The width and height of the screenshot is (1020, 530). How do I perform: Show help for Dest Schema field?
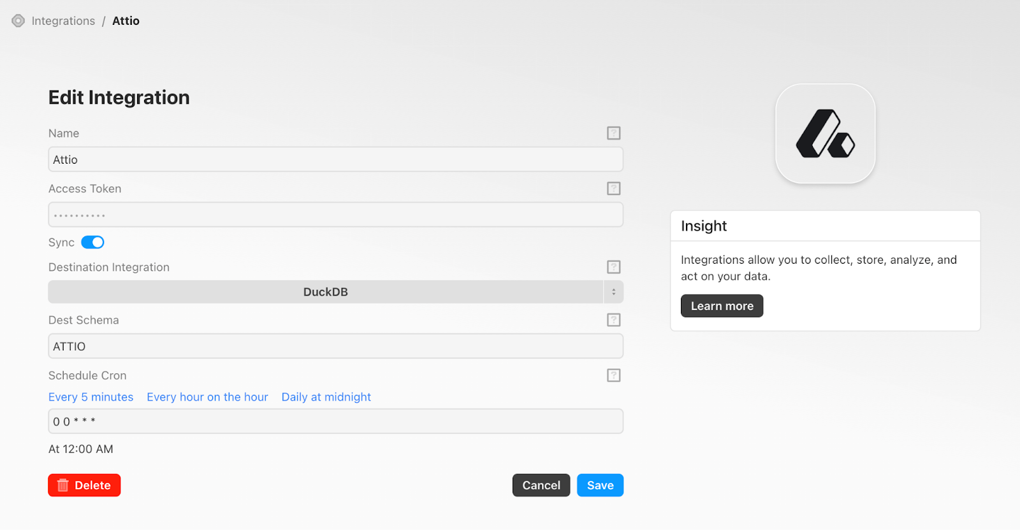click(x=613, y=320)
